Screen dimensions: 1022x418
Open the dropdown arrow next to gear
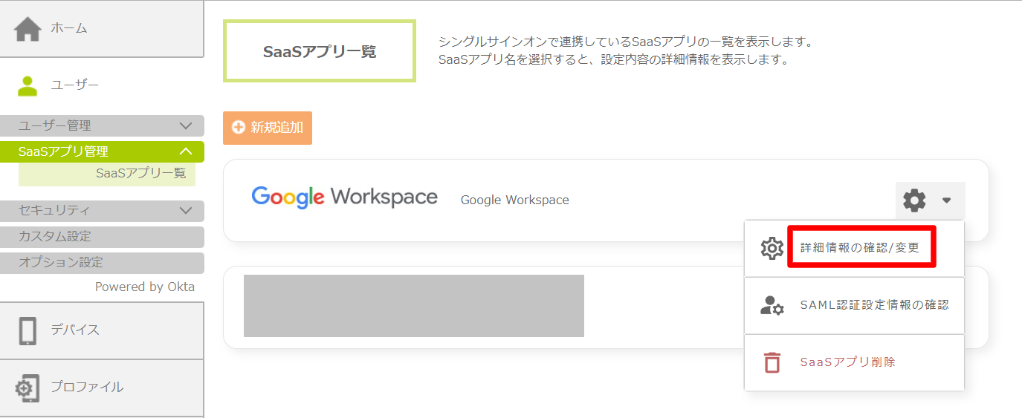(x=946, y=200)
